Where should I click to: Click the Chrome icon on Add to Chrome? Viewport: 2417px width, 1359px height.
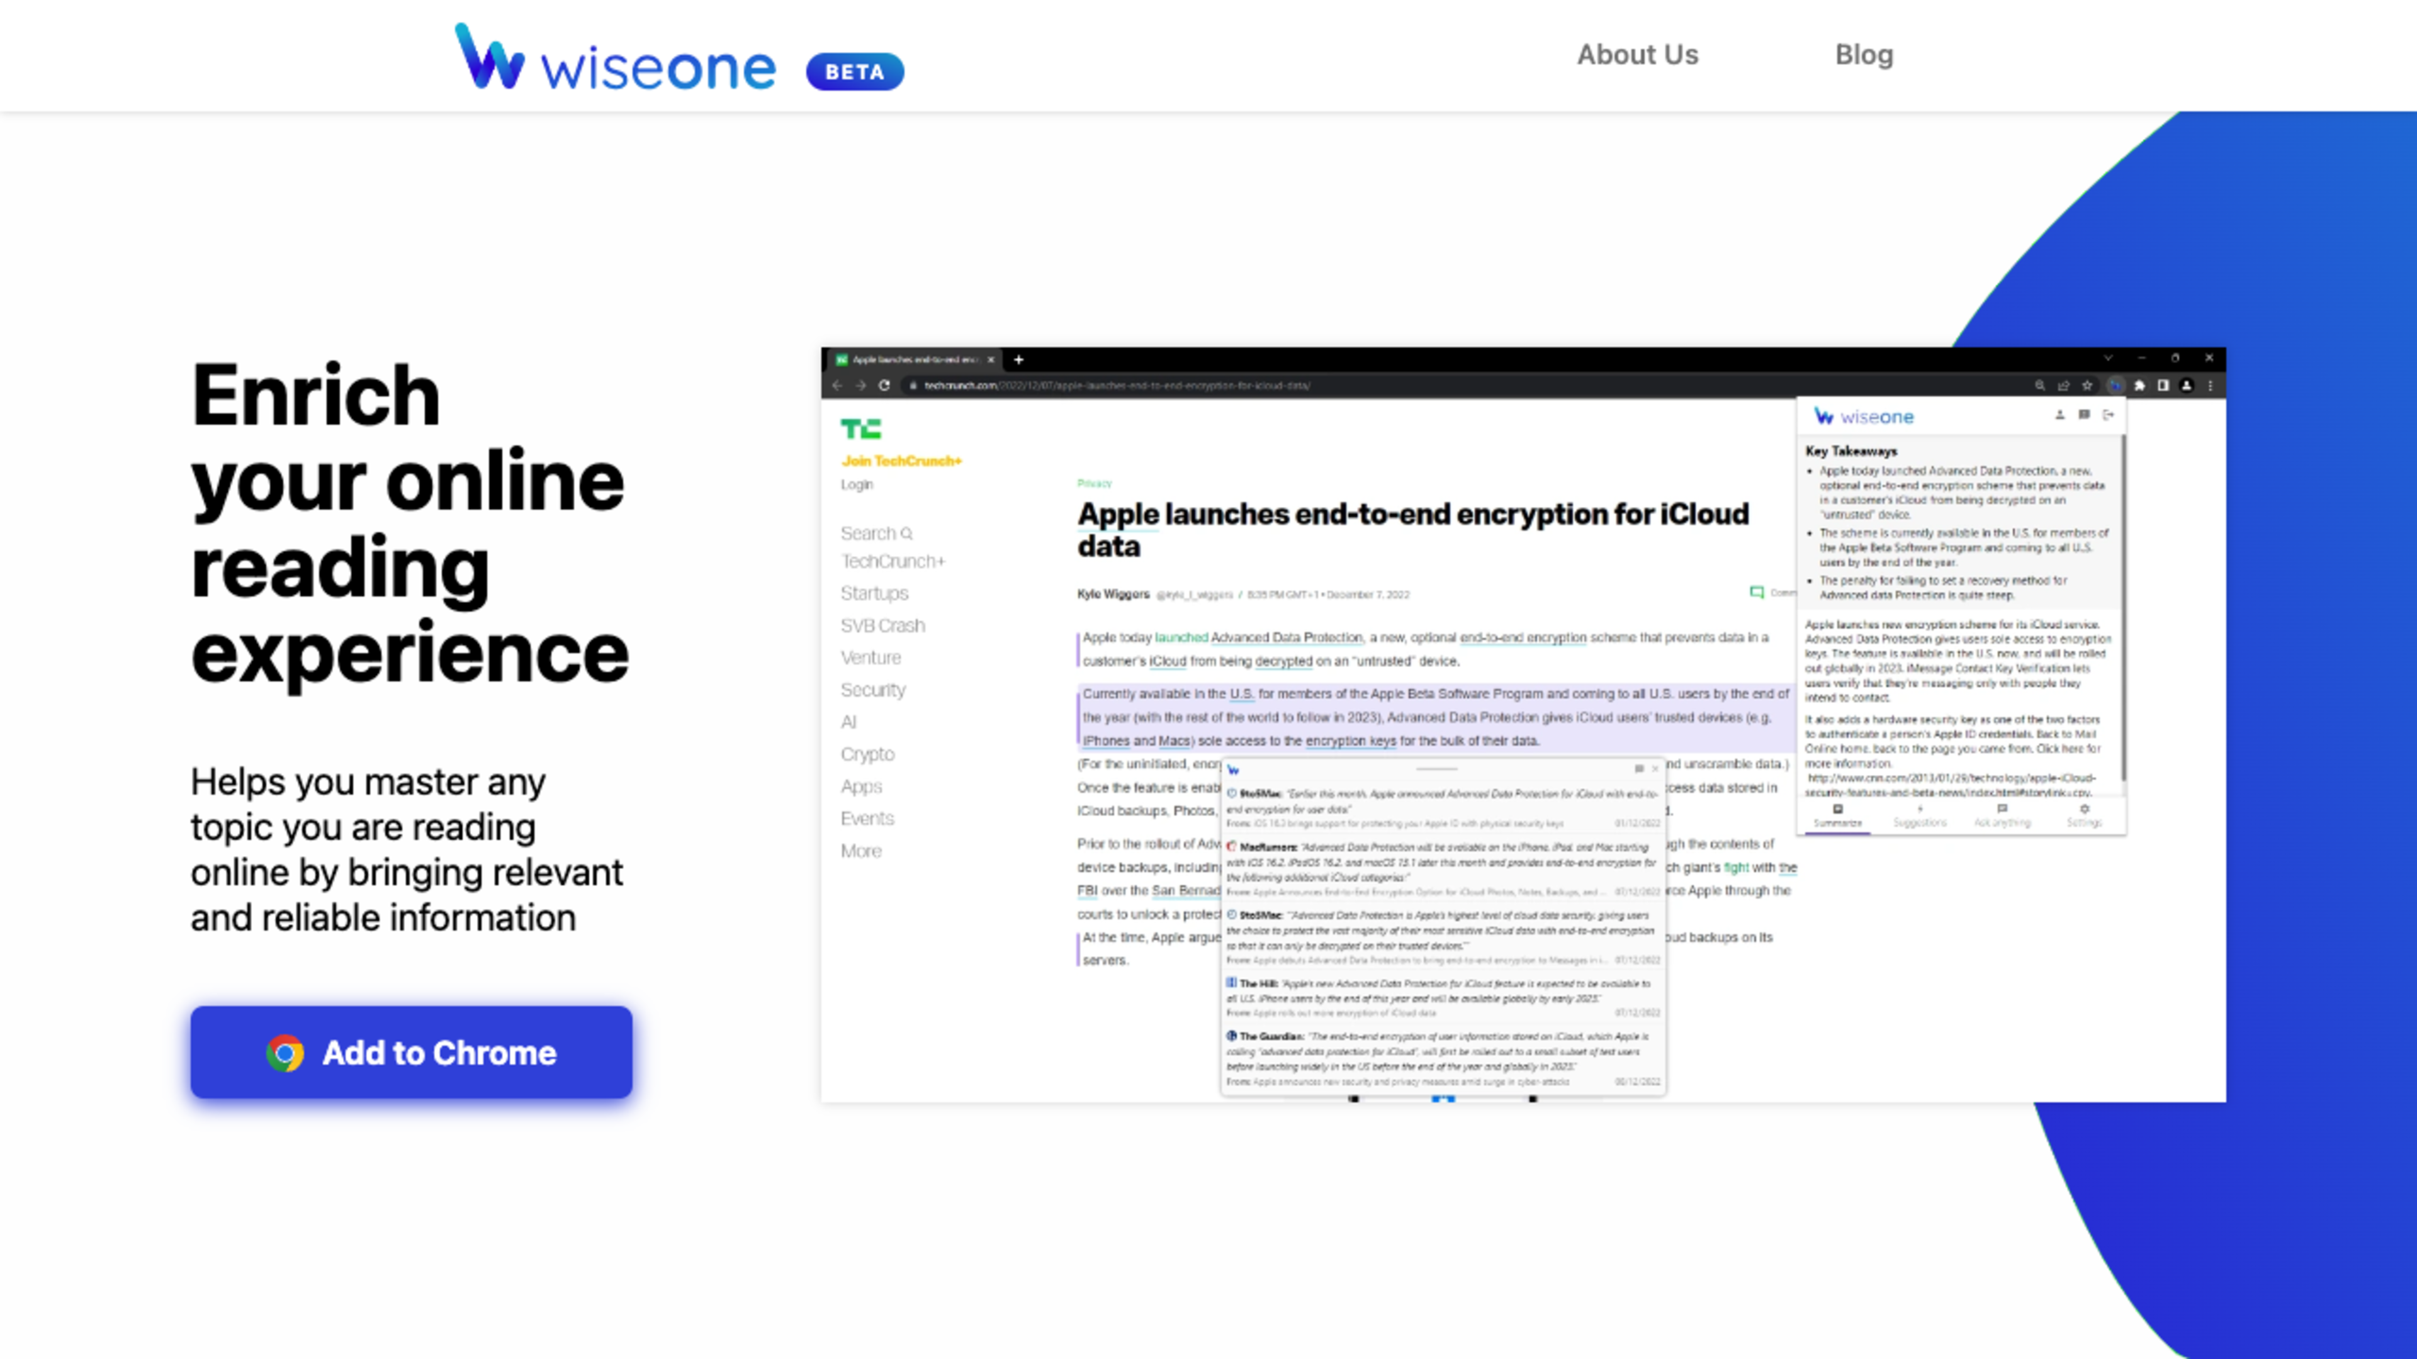(x=285, y=1053)
